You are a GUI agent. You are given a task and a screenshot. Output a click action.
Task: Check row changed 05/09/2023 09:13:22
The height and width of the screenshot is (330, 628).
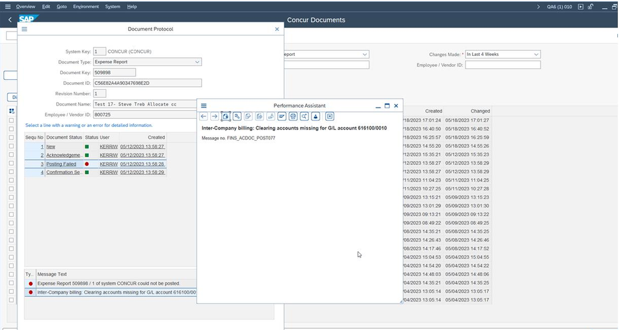tap(11, 214)
